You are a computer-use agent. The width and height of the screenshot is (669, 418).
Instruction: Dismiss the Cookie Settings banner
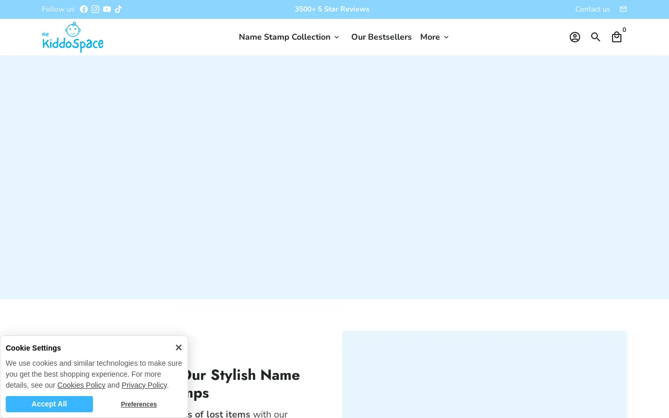point(179,347)
